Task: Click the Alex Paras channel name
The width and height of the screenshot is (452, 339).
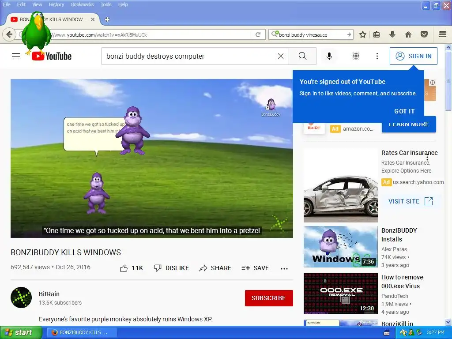Action: (394, 249)
